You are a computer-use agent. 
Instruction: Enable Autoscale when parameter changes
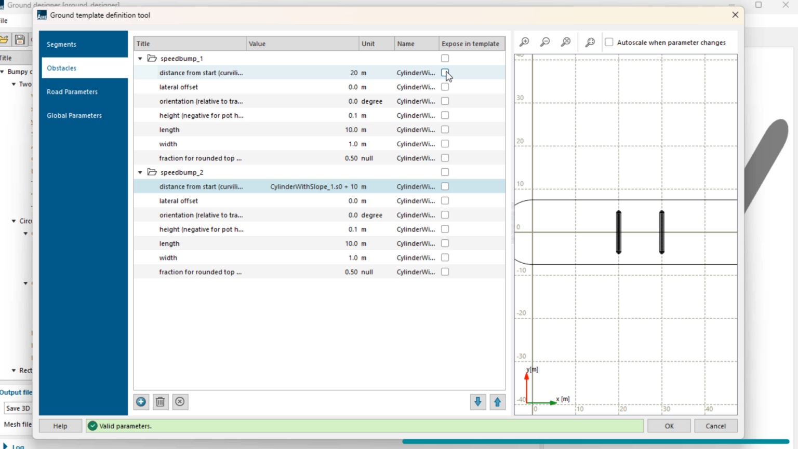(608, 42)
